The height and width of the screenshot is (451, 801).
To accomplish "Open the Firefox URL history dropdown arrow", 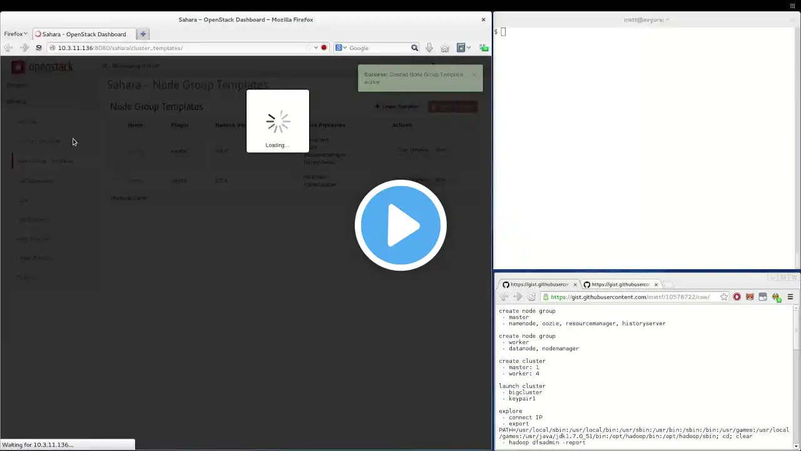I will pyautogui.click(x=316, y=48).
